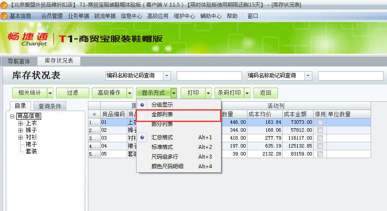Open the 帮助 menu
The image size is (387, 211).
[x=232, y=16]
